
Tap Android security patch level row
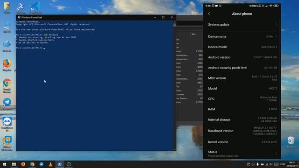tap(242, 68)
